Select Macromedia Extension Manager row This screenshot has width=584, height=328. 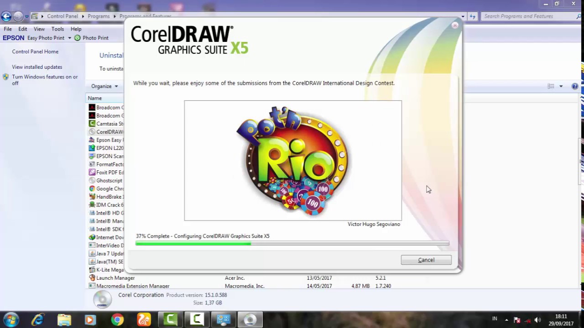pyautogui.click(x=332, y=286)
